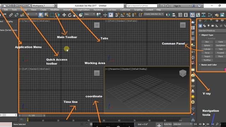
Task: Edit Named Selection Sets icon
Action: [x=141, y=15]
